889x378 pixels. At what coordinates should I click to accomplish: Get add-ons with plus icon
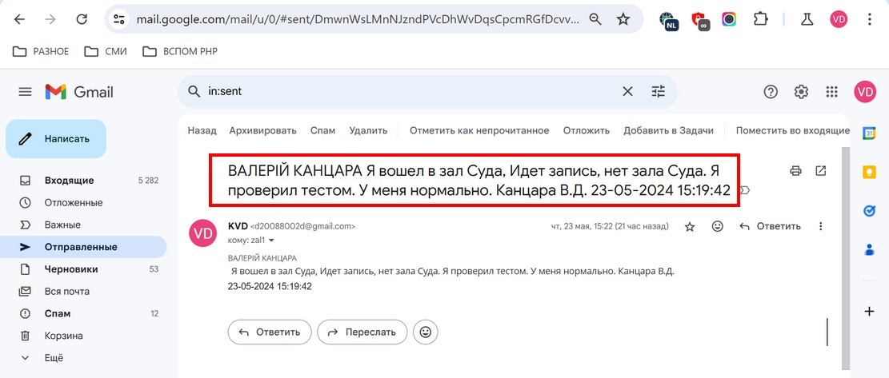[869, 311]
